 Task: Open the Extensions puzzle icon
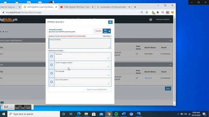(x=158, y=12)
